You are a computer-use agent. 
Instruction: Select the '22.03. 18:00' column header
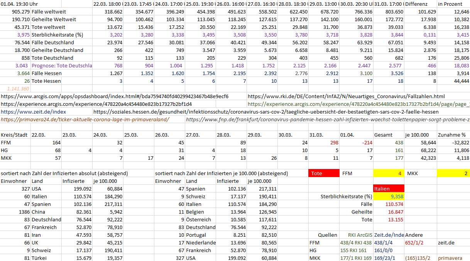tap(108, 4)
